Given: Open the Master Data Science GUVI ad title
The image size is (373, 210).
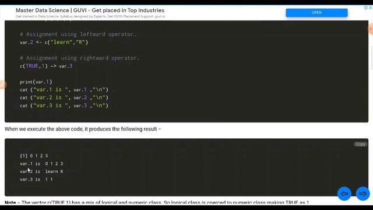Looking at the screenshot, I should coord(90,10).
